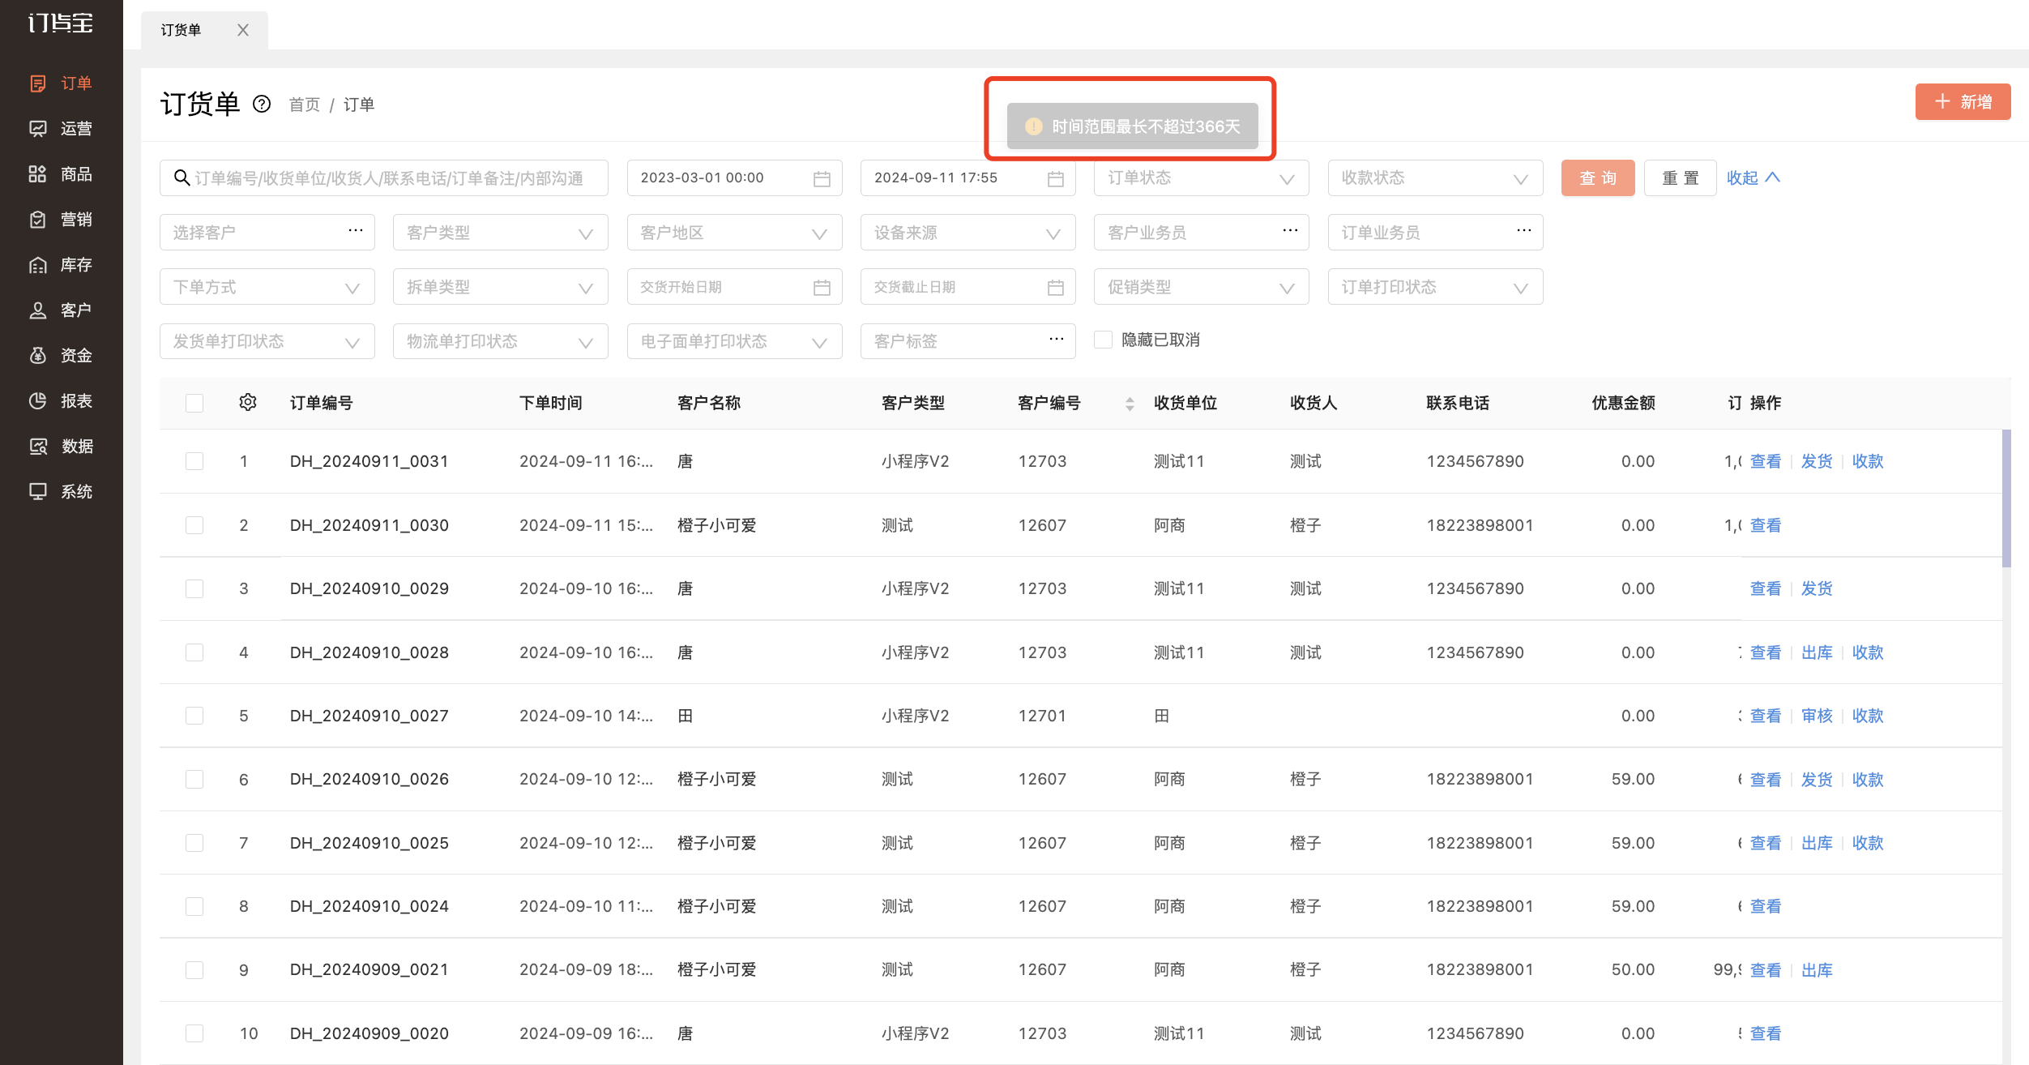Click the 交货开始日期 calendar icon

822,287
